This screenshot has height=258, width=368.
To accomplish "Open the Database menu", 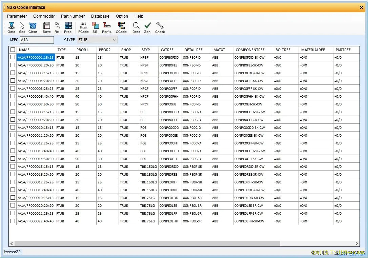I will (100, 16).
